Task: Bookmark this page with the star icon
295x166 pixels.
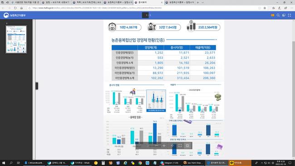Action: [x=265, y=8]
